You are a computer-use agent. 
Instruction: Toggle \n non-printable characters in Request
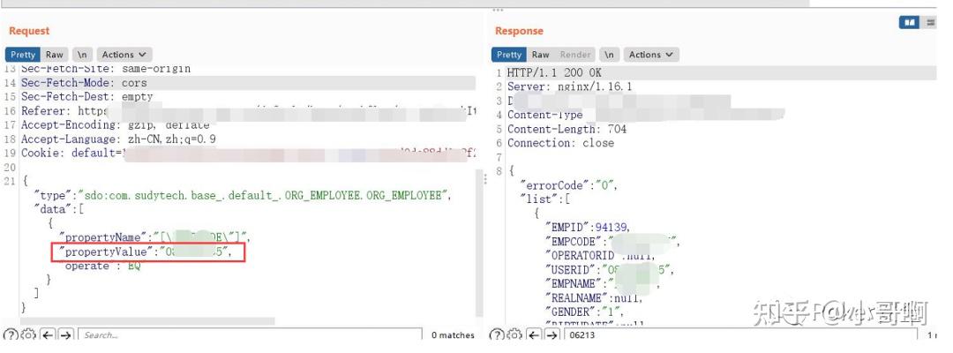coord(82,55)
